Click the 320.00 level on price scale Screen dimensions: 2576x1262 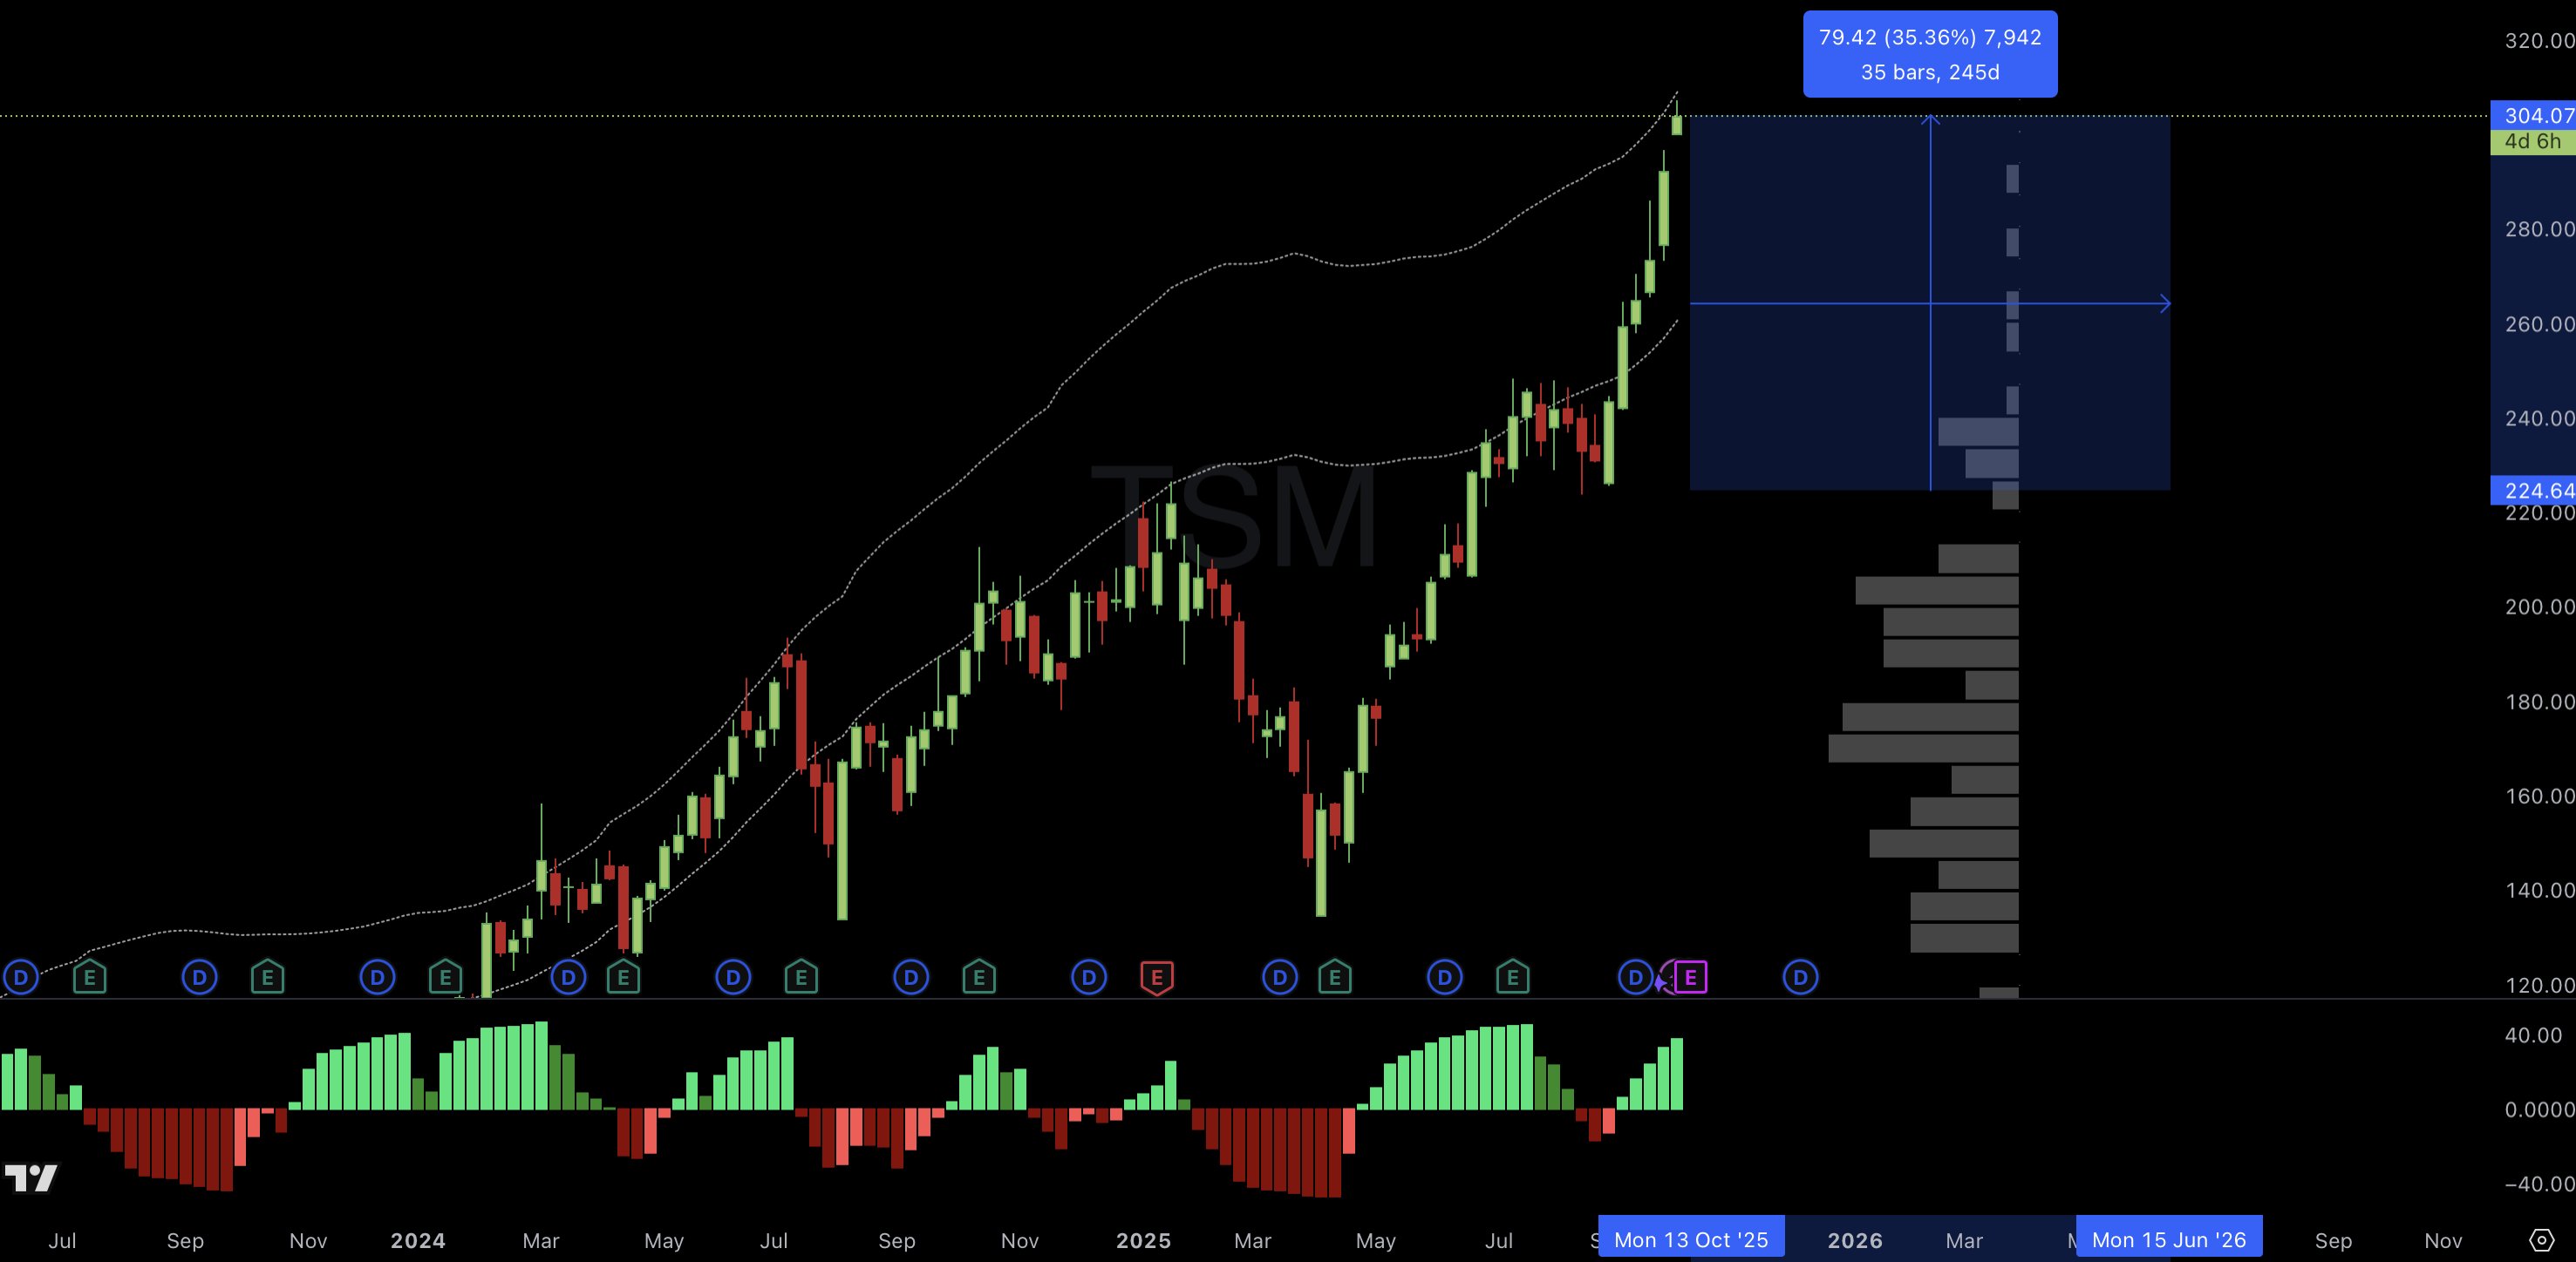(2539, 41)
